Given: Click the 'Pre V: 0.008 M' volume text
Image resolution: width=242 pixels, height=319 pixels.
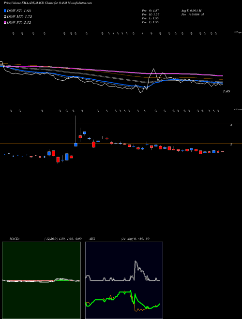Looking at the screenshot, I should pos(193,14).
